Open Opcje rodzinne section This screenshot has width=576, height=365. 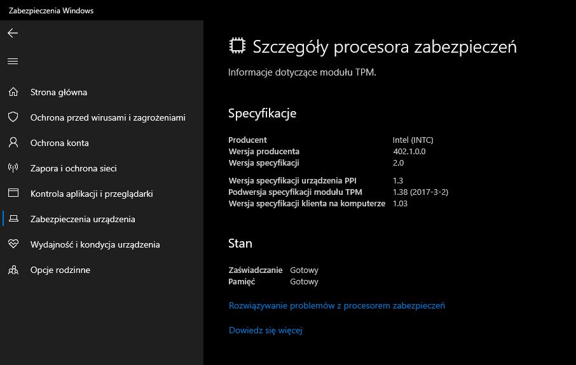[60, 270]
